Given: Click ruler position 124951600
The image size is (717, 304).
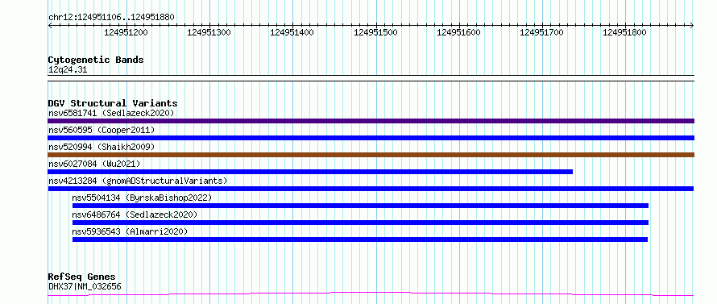Looking at the screenshot, I should click(458, 32).
